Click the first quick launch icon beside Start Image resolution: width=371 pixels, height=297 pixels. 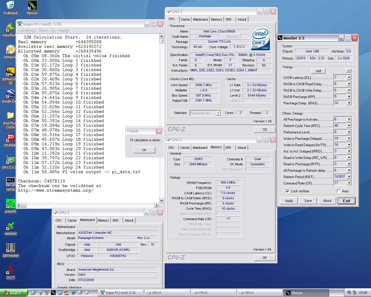(33, 293)
